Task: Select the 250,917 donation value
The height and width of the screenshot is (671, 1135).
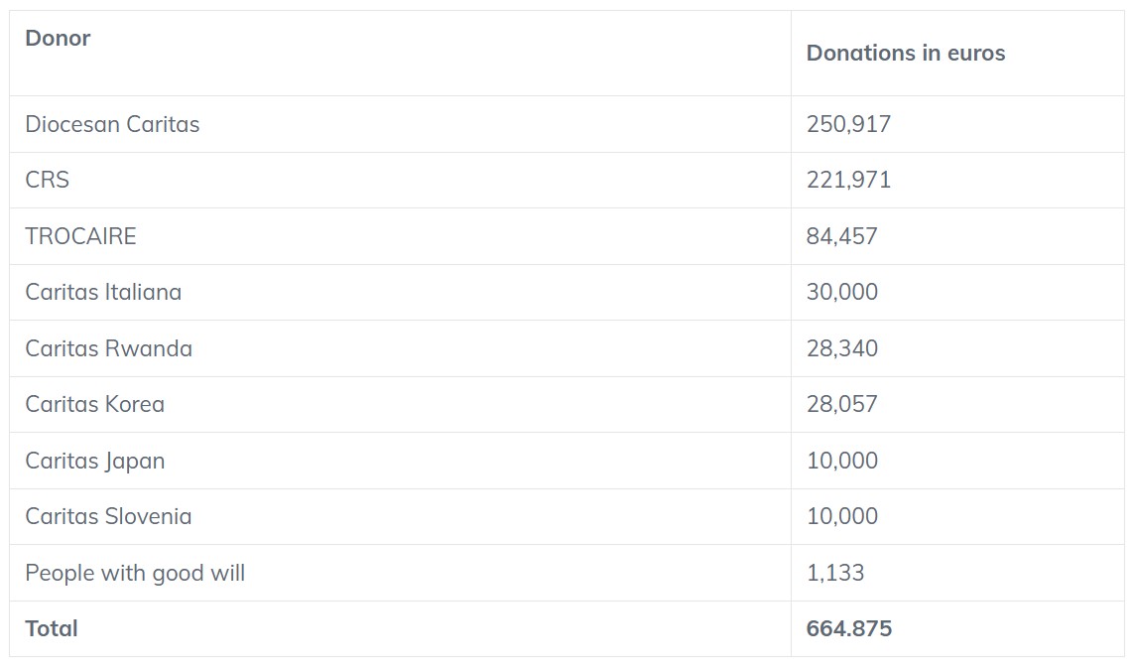Action: coord(848,124)
